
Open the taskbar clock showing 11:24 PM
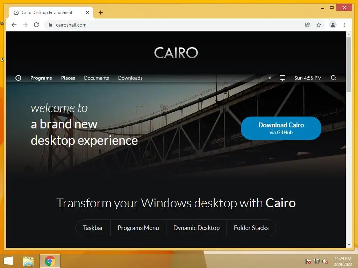click(343, 261)
